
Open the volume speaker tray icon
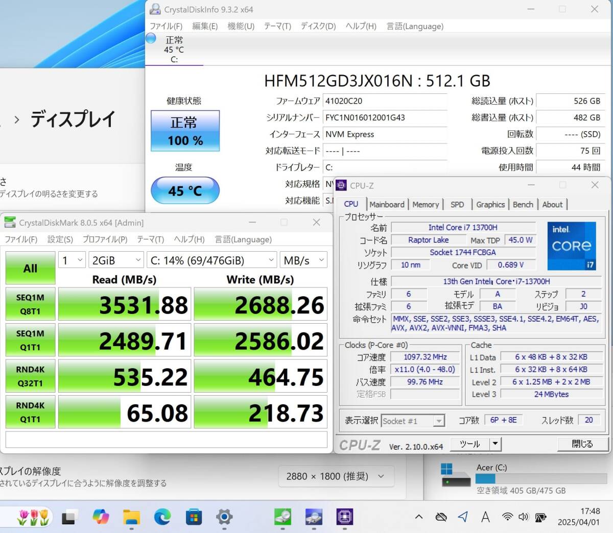tap(524, 517)
